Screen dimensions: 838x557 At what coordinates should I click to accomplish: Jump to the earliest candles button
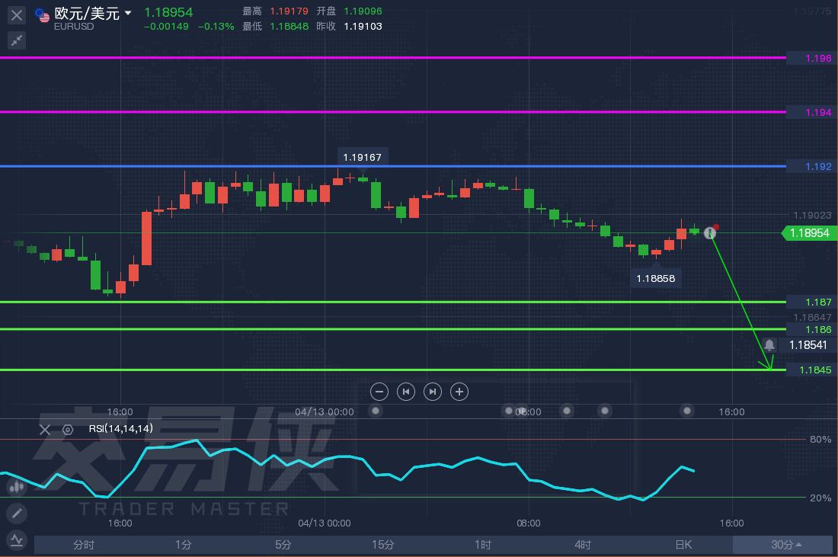point(405,392)
